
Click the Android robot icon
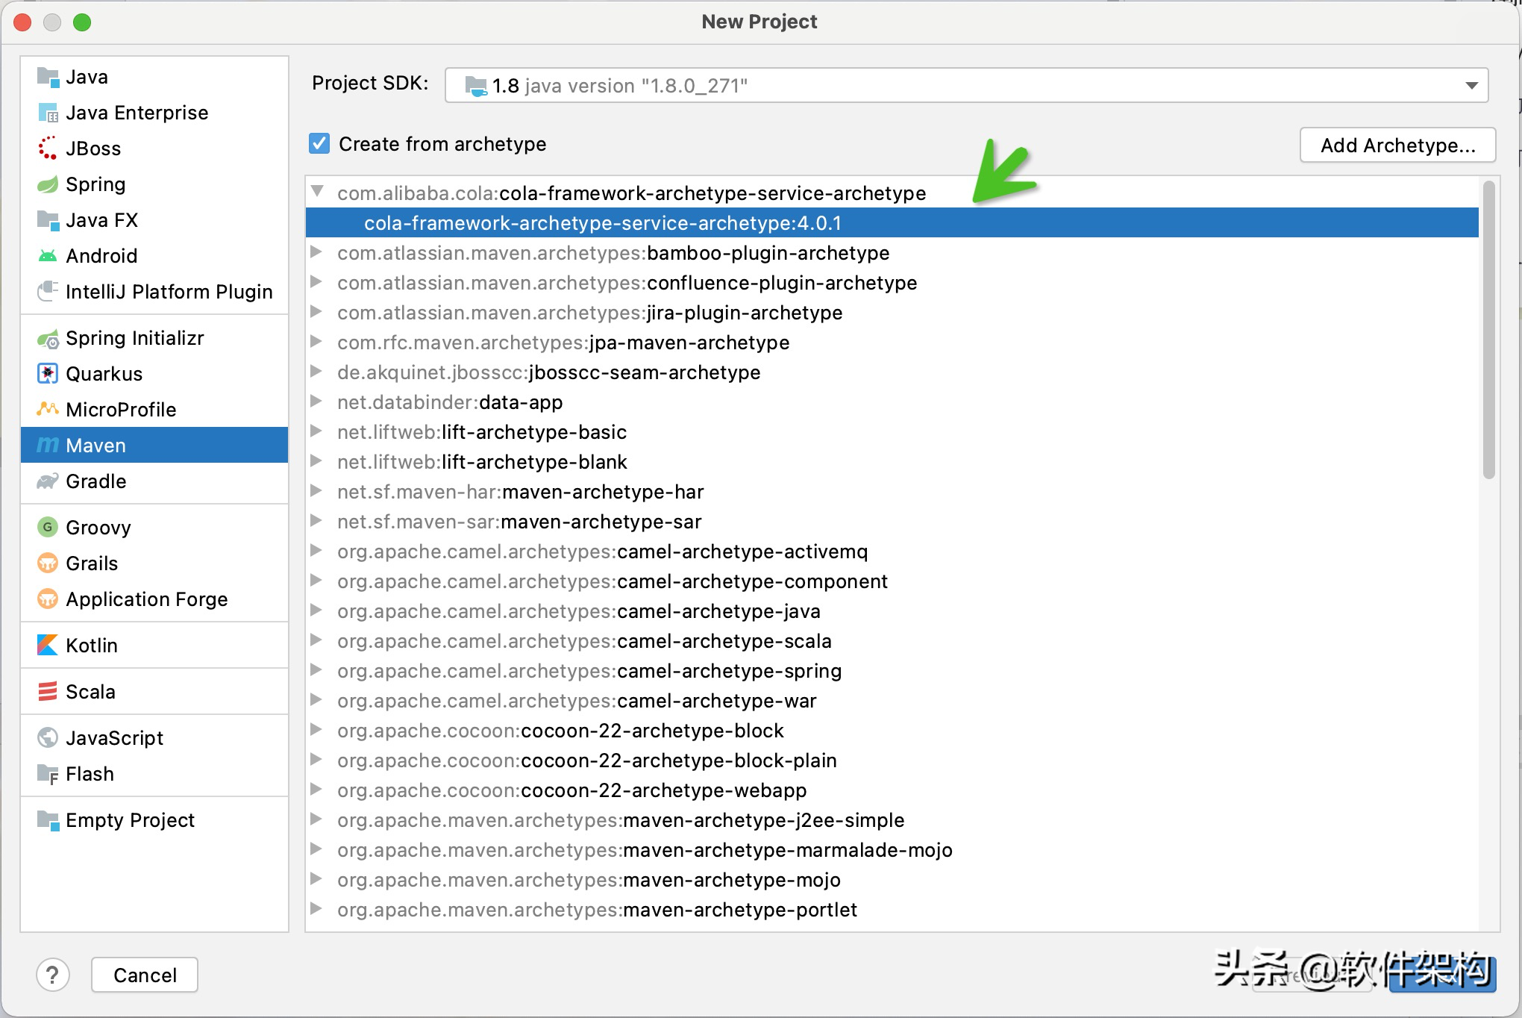[x=48, y=256]
